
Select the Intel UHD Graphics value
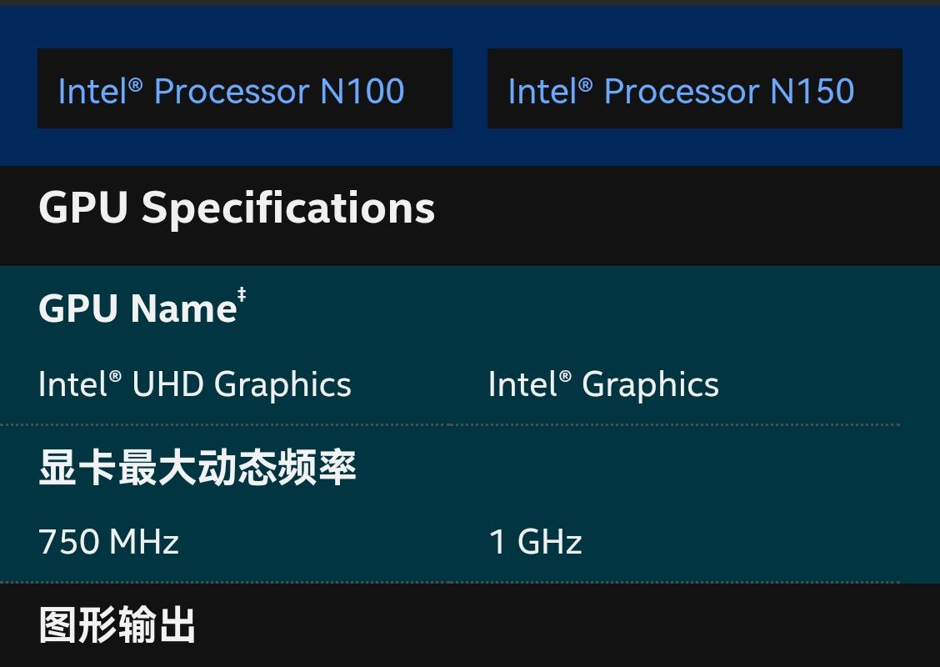coord(195,384)
